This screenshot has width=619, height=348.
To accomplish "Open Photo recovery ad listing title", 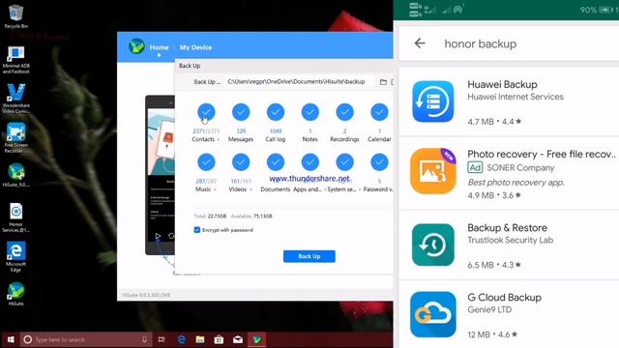I will (542, 155).
